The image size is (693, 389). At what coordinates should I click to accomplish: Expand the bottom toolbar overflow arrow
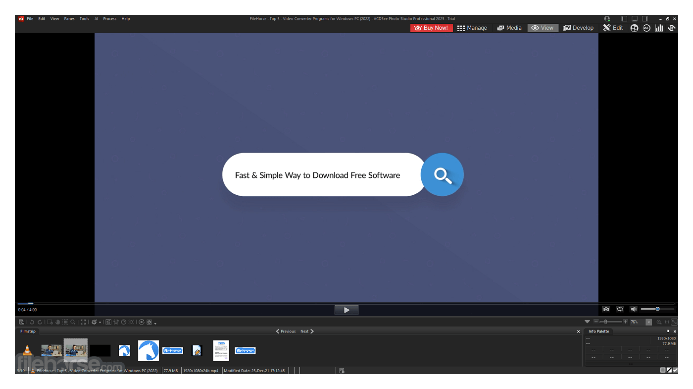(x=155, y=323)
